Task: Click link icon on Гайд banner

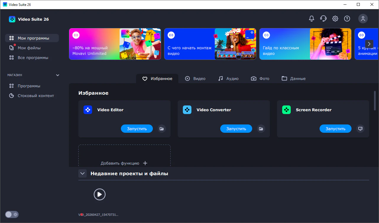Action: click(x=266, y=35)
